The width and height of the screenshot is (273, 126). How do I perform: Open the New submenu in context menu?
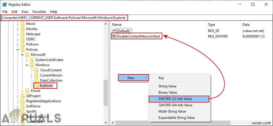(133, 78)
